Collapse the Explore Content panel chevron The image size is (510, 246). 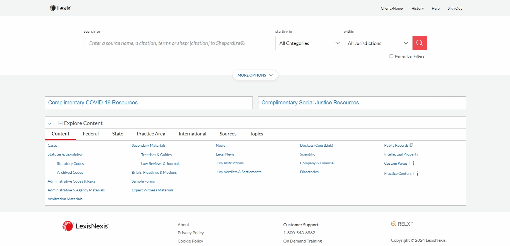[x=49, y=123]
